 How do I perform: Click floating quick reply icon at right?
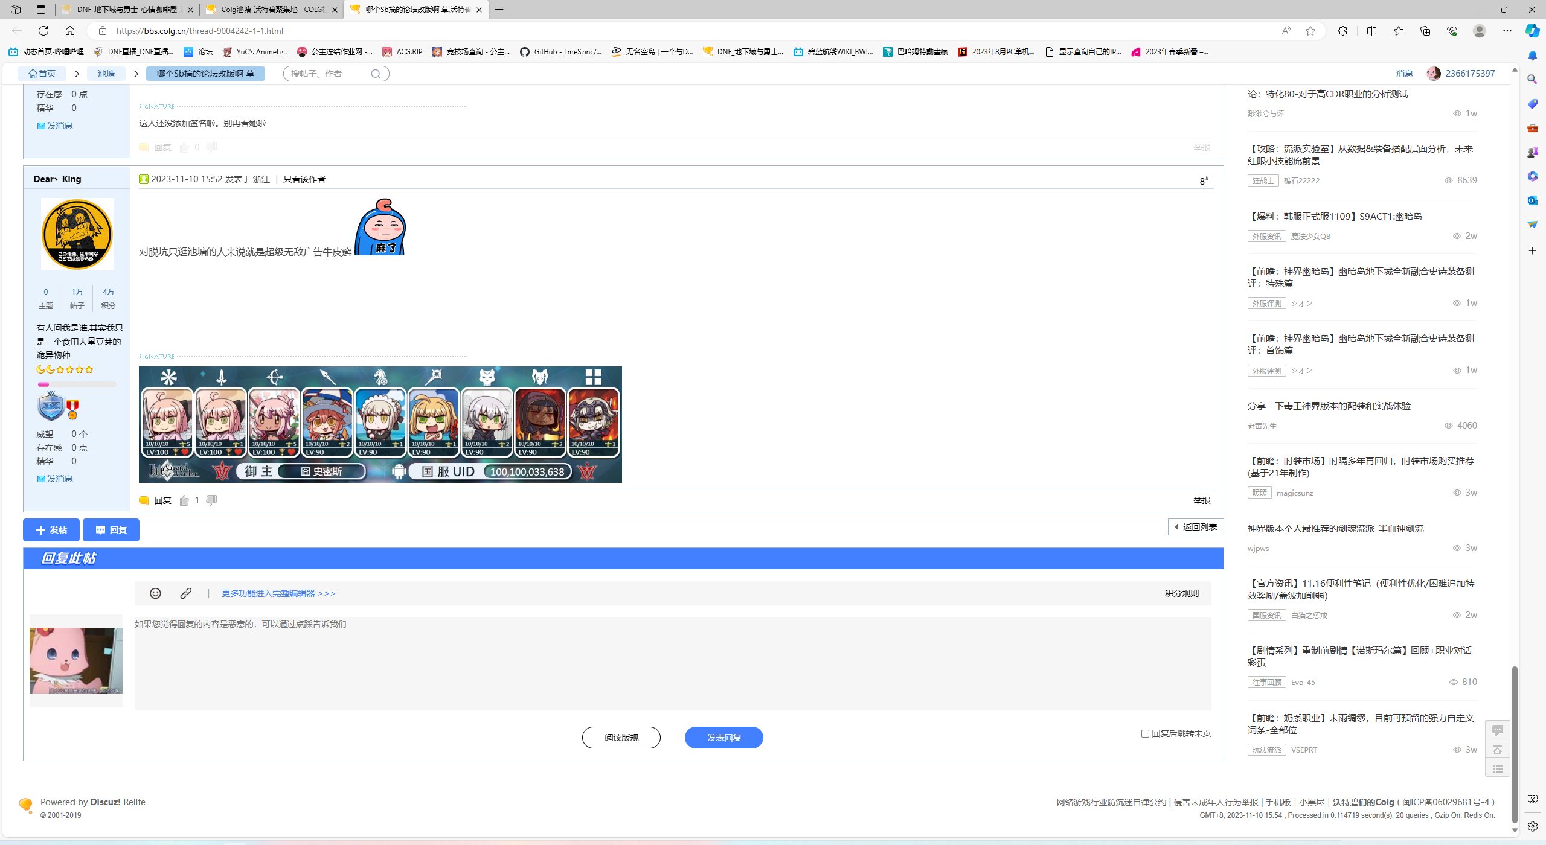coord(1498,730)
